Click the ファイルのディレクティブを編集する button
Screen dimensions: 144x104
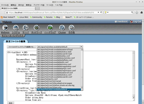click(21, 47)
